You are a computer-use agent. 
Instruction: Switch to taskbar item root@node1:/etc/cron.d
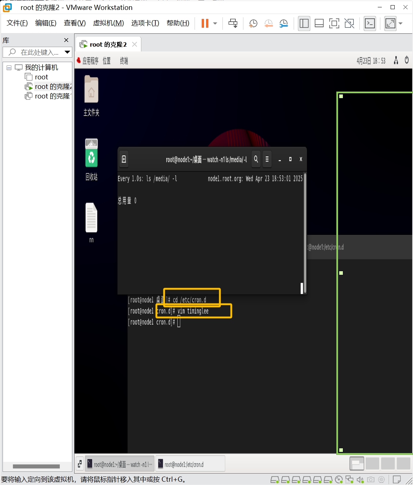(x=191, y=464)
